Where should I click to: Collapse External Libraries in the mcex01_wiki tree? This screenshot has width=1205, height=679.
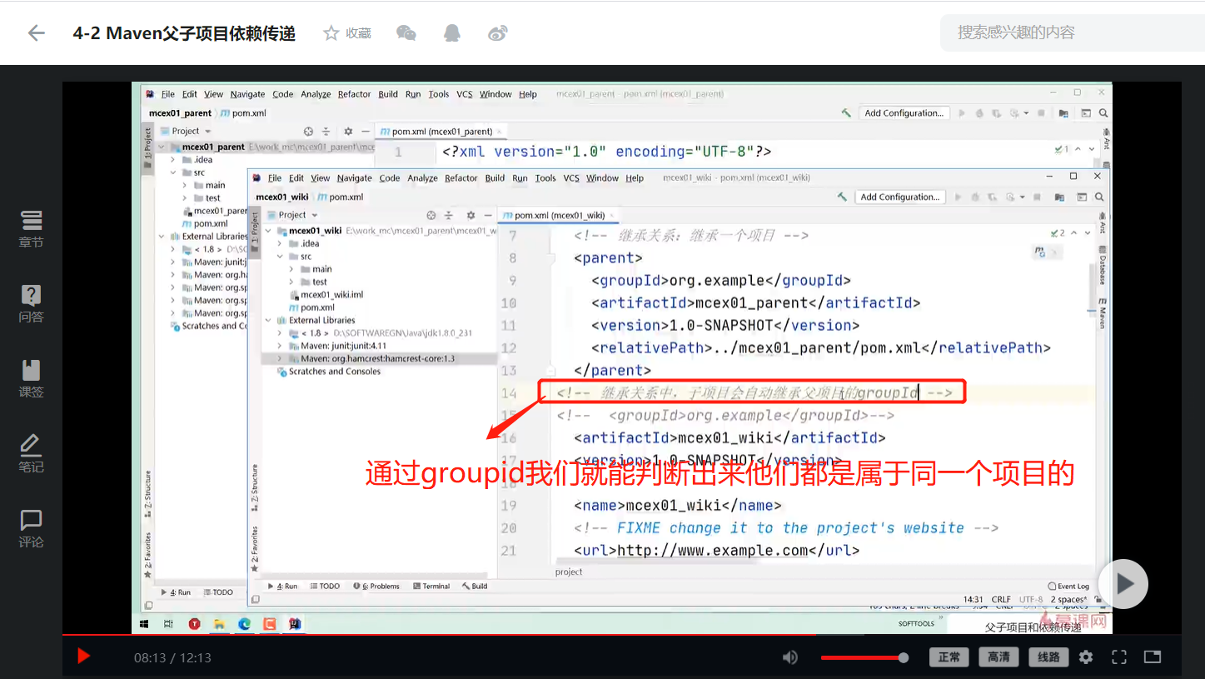(x=269, y=321)
